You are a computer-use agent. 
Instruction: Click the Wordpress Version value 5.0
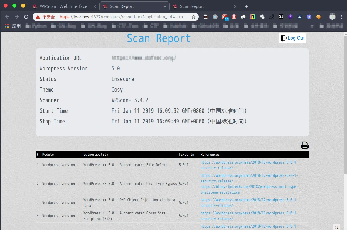(x=116, y=69)
